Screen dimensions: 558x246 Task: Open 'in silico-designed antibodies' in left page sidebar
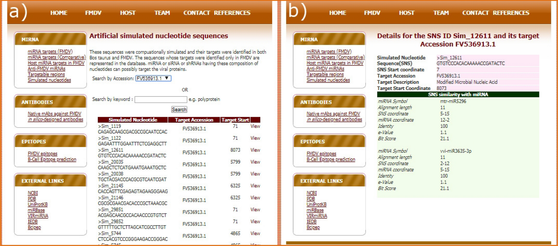tap(55, 120)
